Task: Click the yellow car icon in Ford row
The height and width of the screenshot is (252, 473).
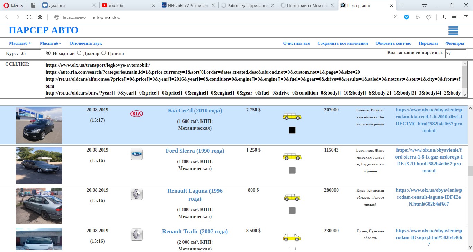Action: pyautogui.click(x=292, y=156)
